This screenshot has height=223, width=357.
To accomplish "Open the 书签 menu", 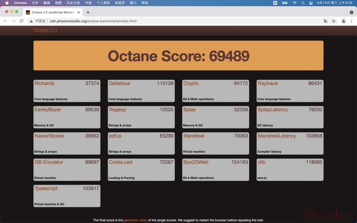I will click(88, 3).
